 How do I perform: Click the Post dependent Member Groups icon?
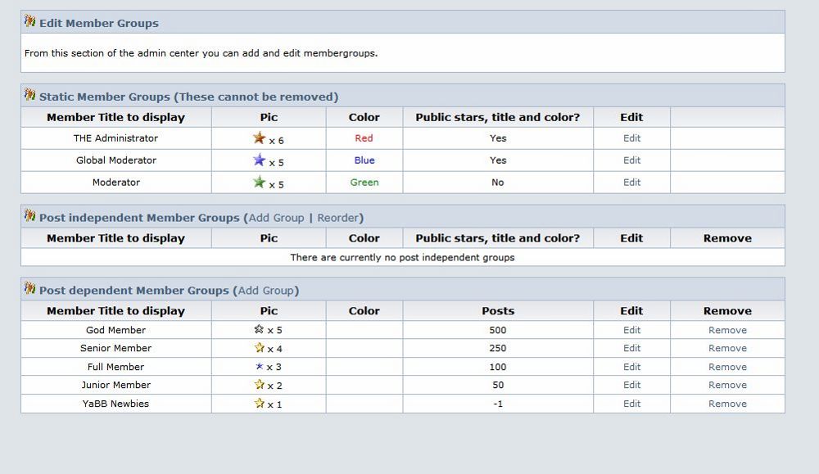(x=30, y=290)
